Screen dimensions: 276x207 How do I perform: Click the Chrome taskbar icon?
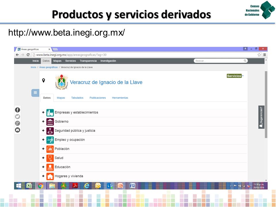(x=41, y=186)
